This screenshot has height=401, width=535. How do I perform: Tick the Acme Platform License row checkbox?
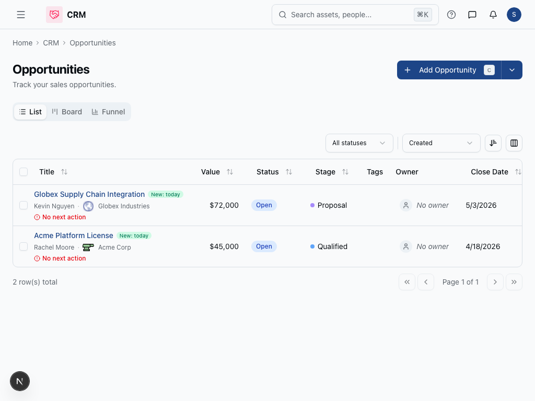[x=24, y=246]
